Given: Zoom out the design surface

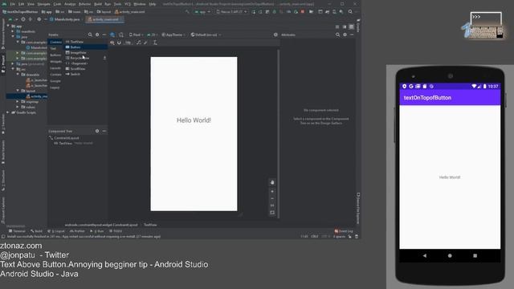Looking at the screenshot, I should [x=272, y=198].
